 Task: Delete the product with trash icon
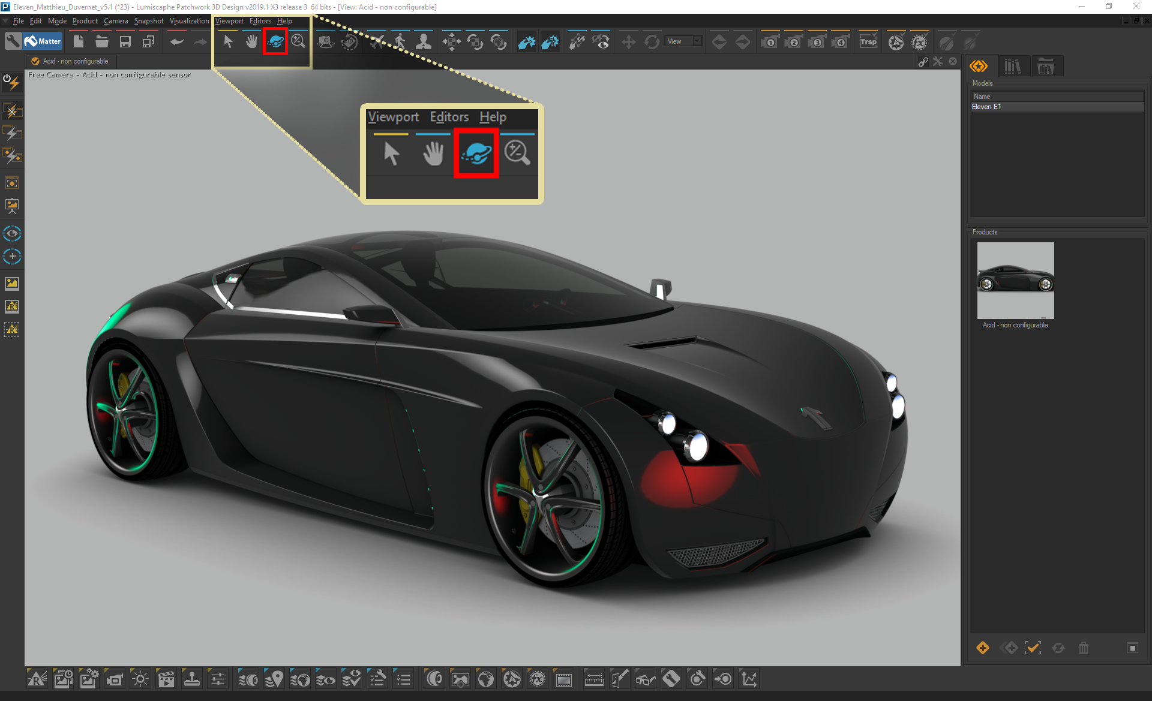[x=1084, y=648]
